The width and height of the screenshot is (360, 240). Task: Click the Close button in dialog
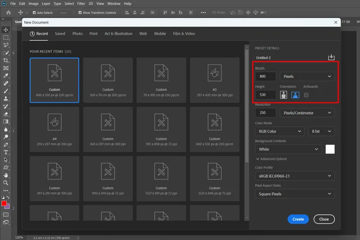click(x=324, y=219)
